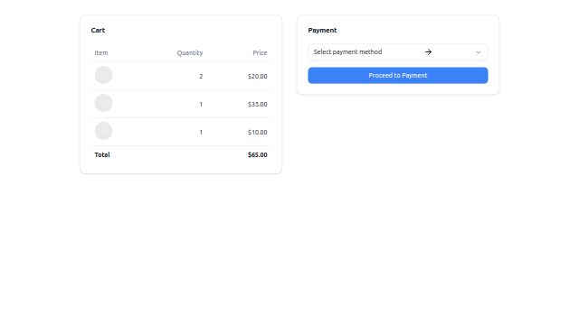This screenshot has width=579, height=325.
Task: Click the item thumbnail in the $20.00 row
Action: point(103,75)
